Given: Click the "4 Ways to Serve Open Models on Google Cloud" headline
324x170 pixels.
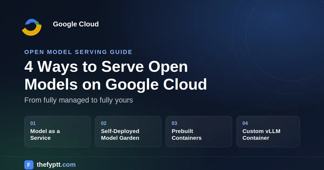Looking at the screenshot, I should (x=116, y=75).
